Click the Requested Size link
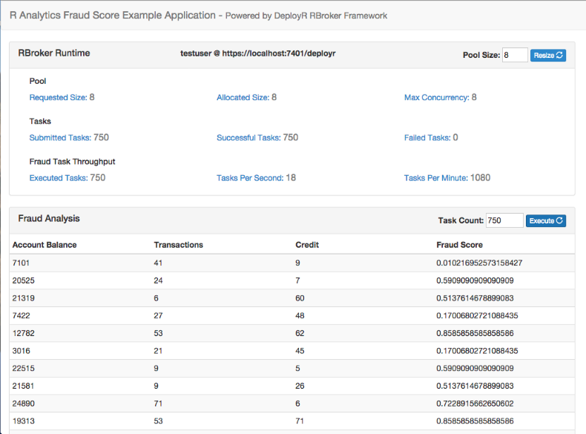This screenshot has height=434, width=586. tap(58, 97)
